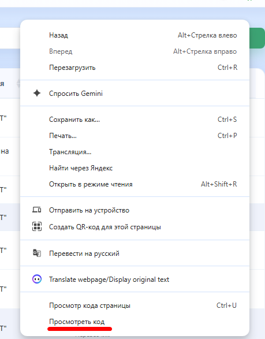The height and width of the screenshot is (339, 265).
Task: Select Назад menu entry
Action: (x=135, y=35)
